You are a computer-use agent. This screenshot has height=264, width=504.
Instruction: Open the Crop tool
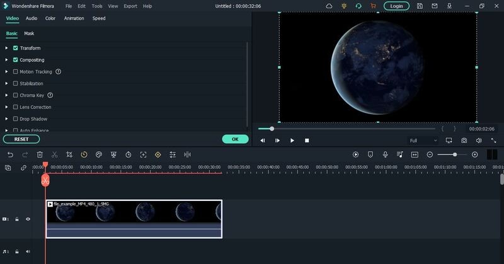[x=69, y=154]
